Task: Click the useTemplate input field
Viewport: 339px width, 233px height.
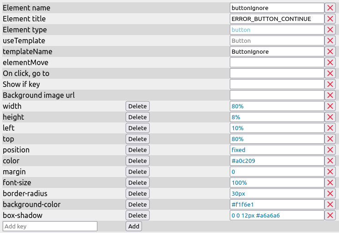Action: (x=277, y=41)
